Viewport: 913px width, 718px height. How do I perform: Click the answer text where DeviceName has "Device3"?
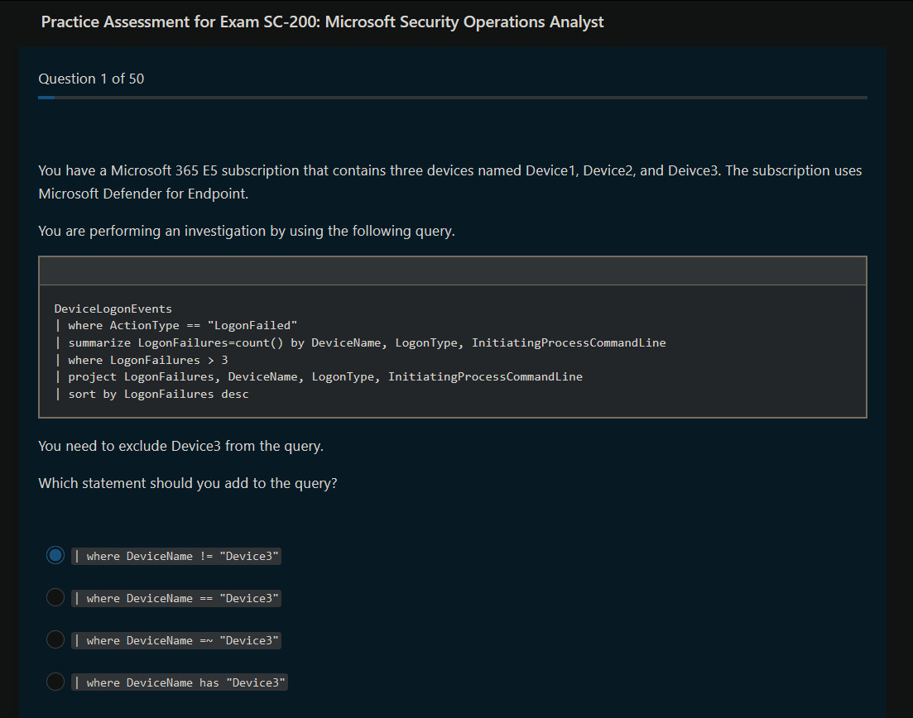(x=180, y=682)
